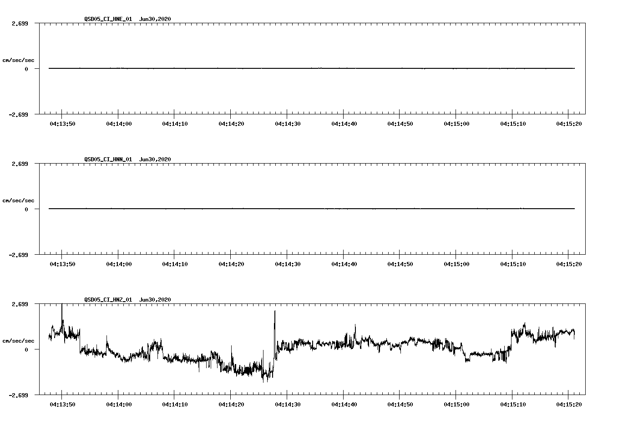Click the 04:15:20 time label under HNZ plot
The image size is (618, 421).
[569, 404]
